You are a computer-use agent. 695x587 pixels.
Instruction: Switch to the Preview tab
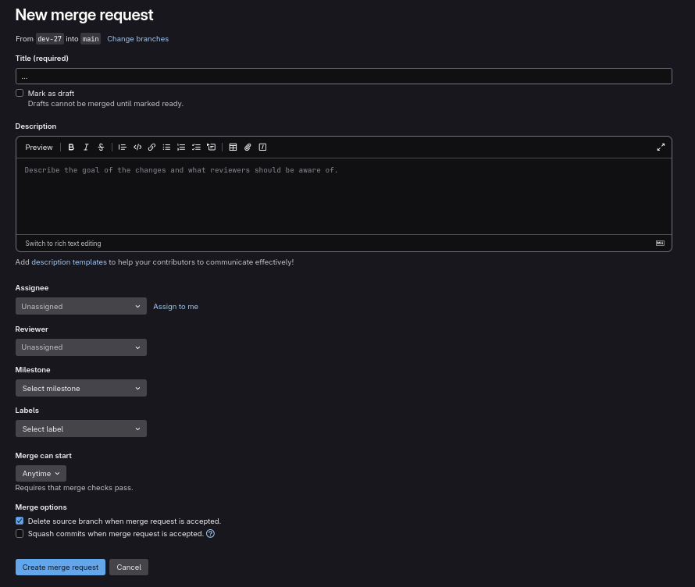39,147
